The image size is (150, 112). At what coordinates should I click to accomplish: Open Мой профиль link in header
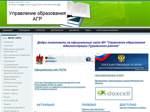pos(112,2)
